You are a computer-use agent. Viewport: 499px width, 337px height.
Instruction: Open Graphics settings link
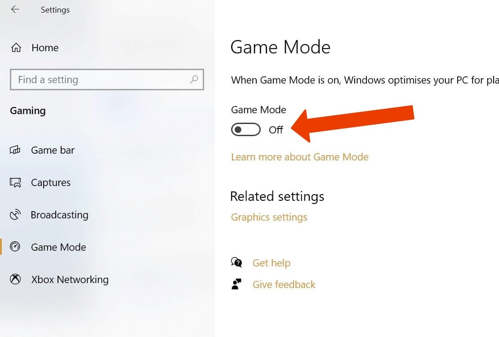[x=269, y=217]
